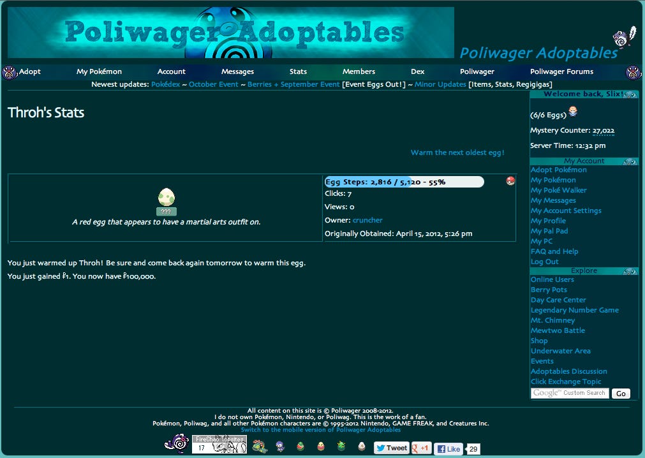The image size is (645, 458).
Task: Open the Dex menu
Action: pyautogui.click(x=417, y=71)
